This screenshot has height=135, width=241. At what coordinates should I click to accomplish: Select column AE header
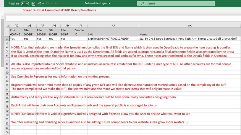30,25
